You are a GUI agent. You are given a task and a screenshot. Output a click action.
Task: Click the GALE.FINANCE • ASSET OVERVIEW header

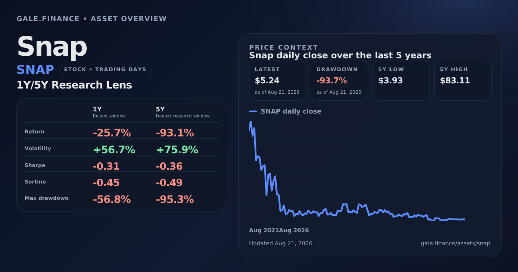[x=92, y=19]
